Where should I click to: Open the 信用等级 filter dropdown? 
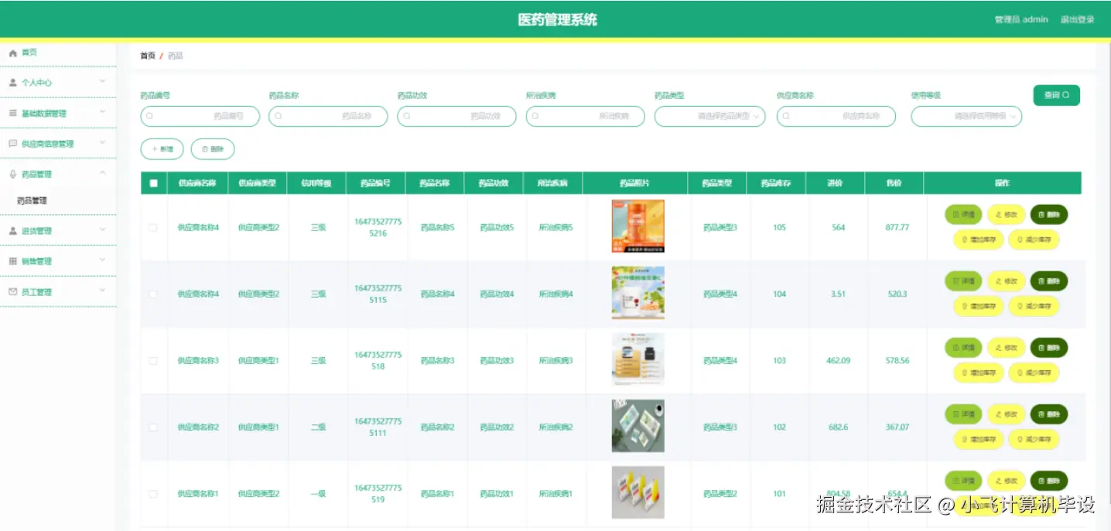[966, 116]
